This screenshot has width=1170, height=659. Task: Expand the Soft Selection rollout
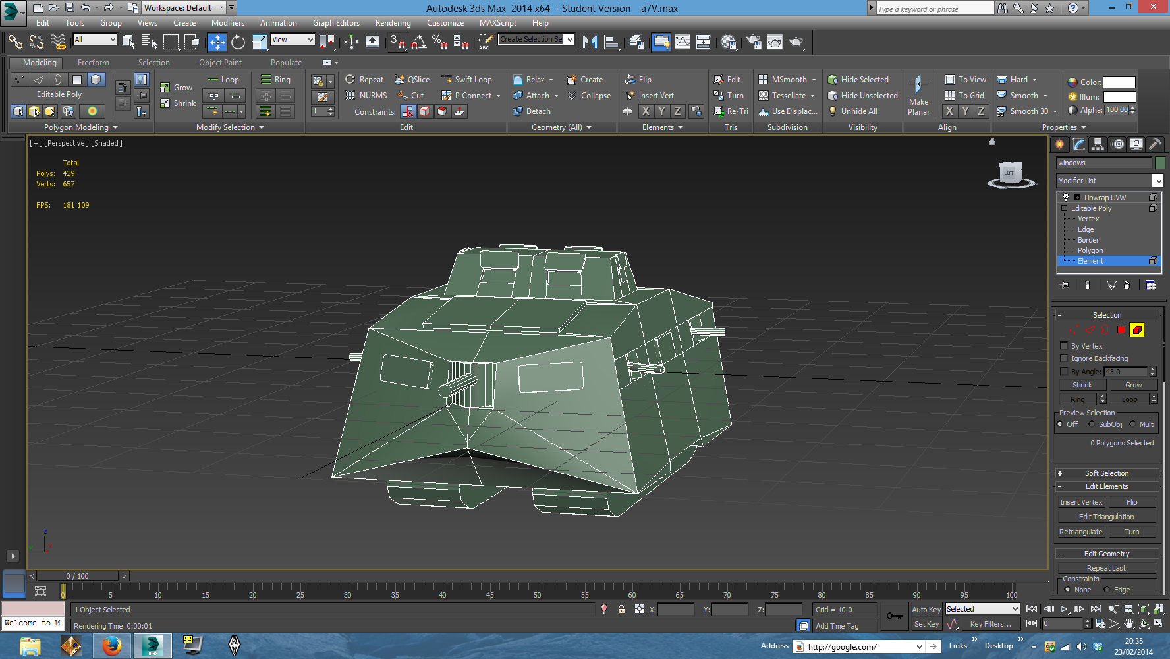coord(1107,473)
